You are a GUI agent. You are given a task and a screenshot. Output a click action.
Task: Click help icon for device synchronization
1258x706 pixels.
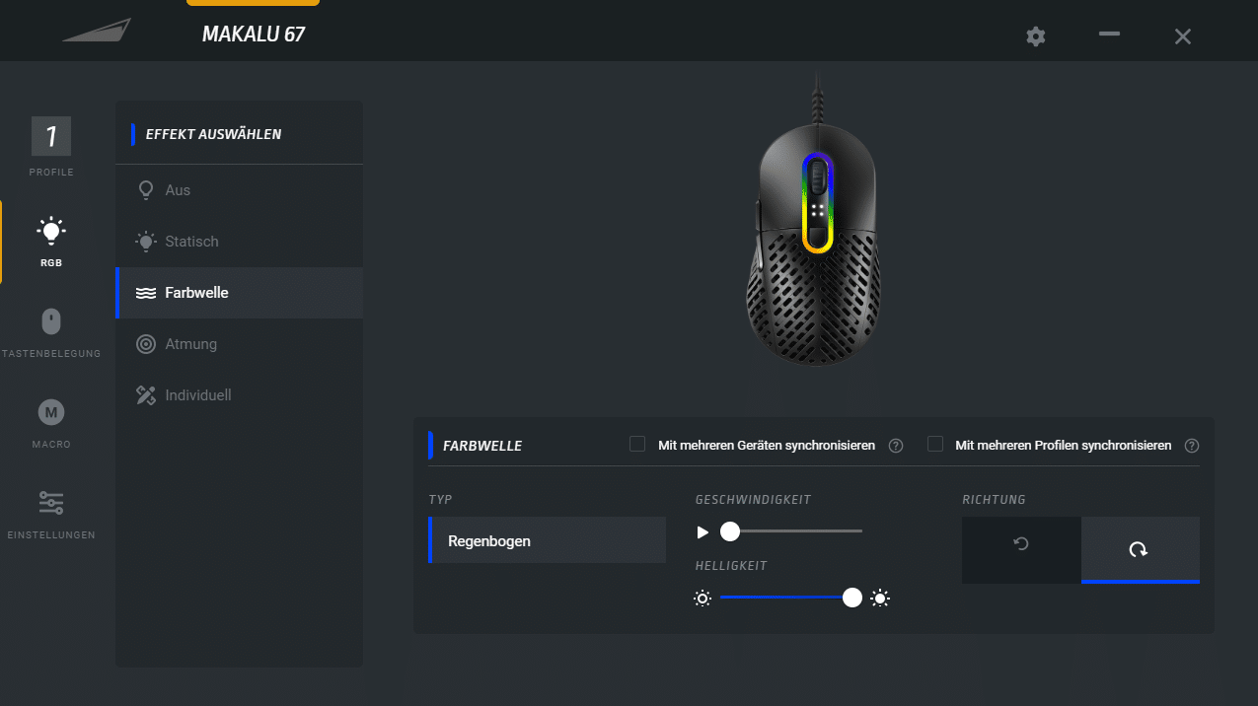896,446
